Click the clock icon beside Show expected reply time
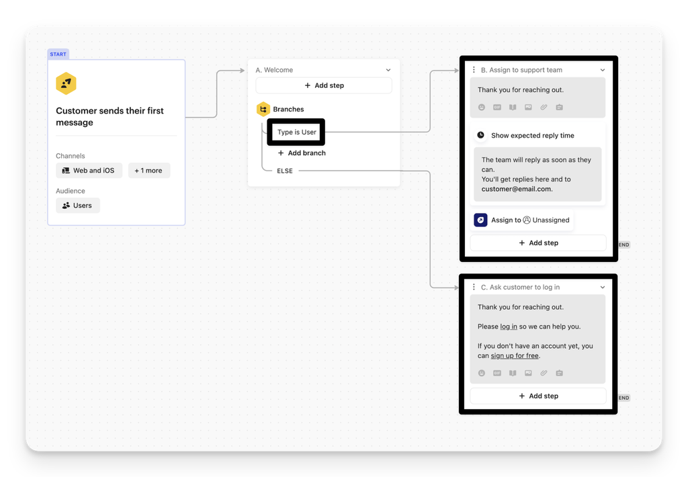This screenshot has height=477, width=688. [481, 135]
